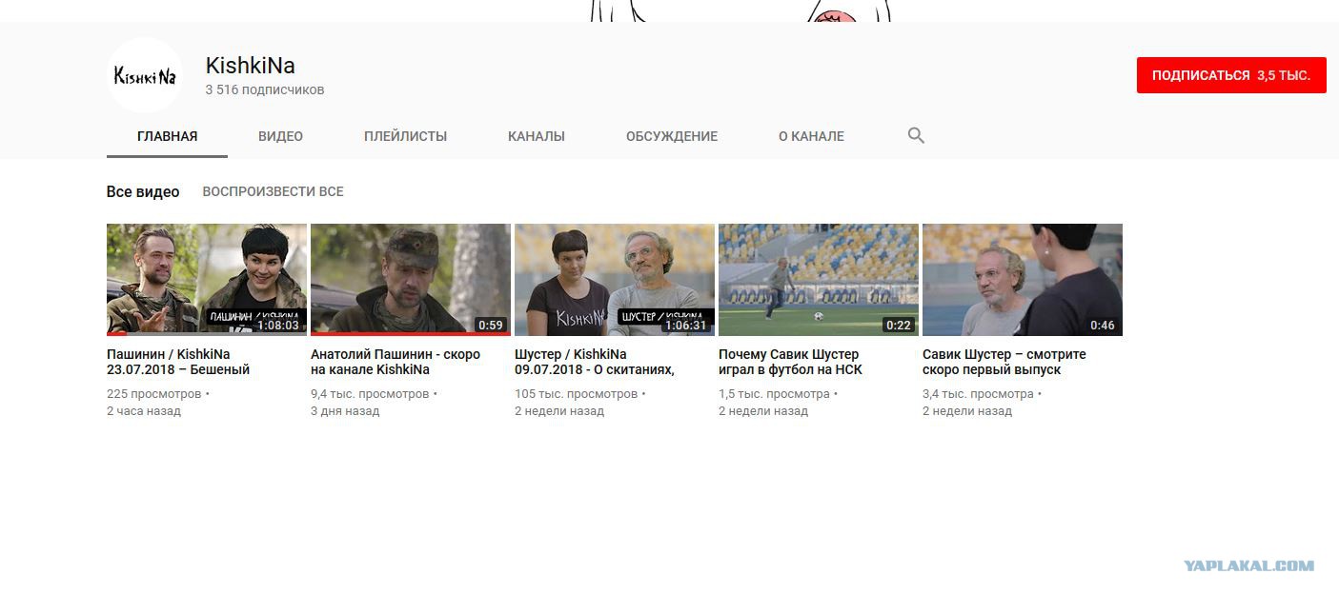Click the KishkiNa channel avatar
The height and width of the screenshot is (594, 1339).
[x=145, y=75]
